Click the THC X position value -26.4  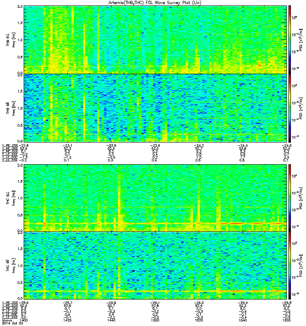click(243, 303)
